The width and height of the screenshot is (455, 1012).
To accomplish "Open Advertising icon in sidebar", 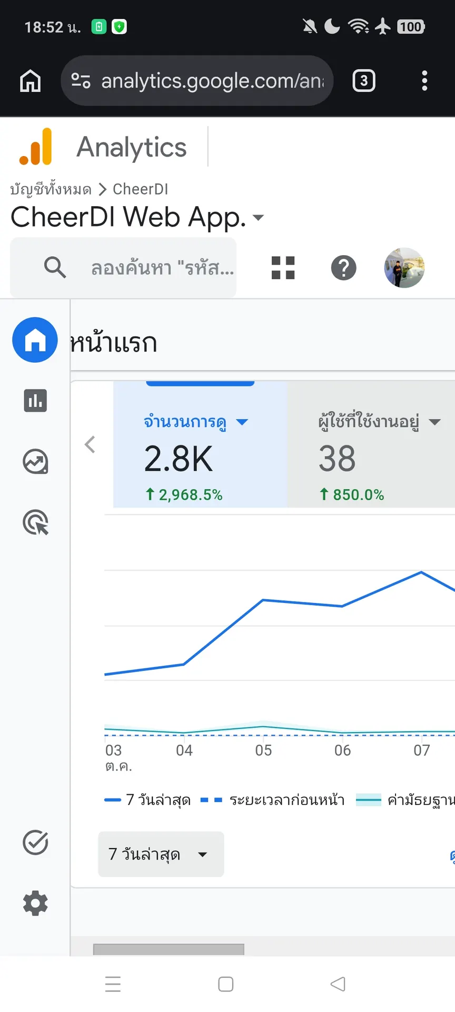I will [x=35, y=522].
